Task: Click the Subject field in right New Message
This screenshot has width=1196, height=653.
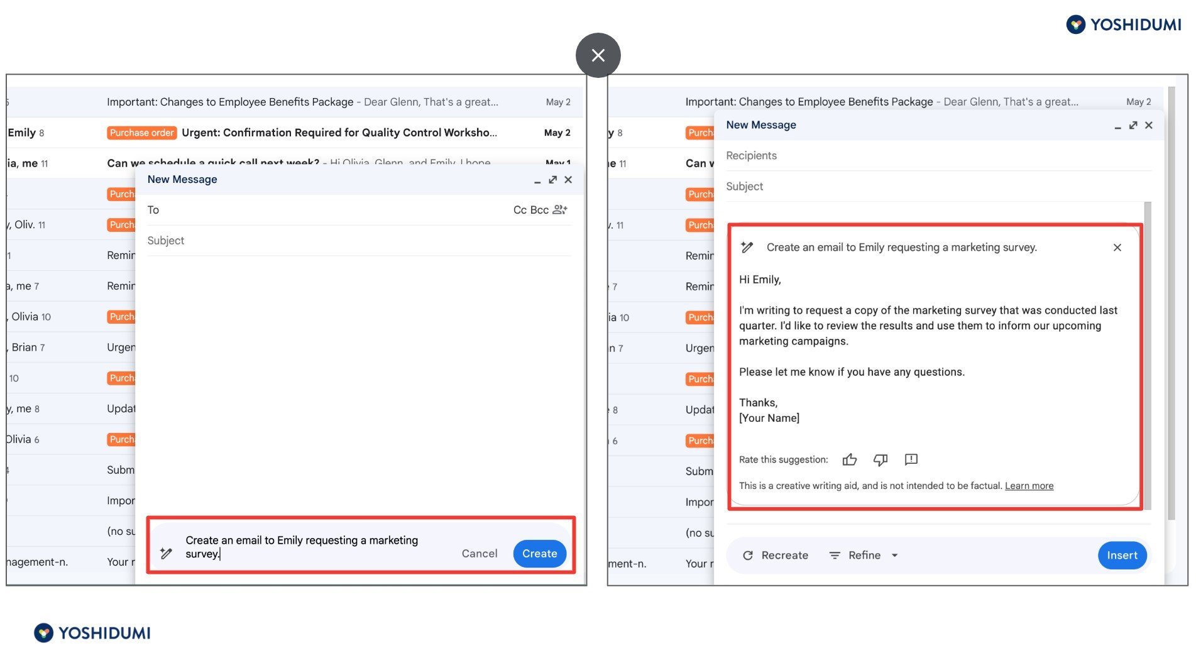Action: point(938,187)
